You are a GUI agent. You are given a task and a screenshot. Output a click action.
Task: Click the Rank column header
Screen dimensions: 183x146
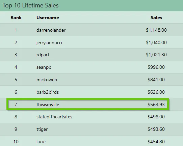16,18
